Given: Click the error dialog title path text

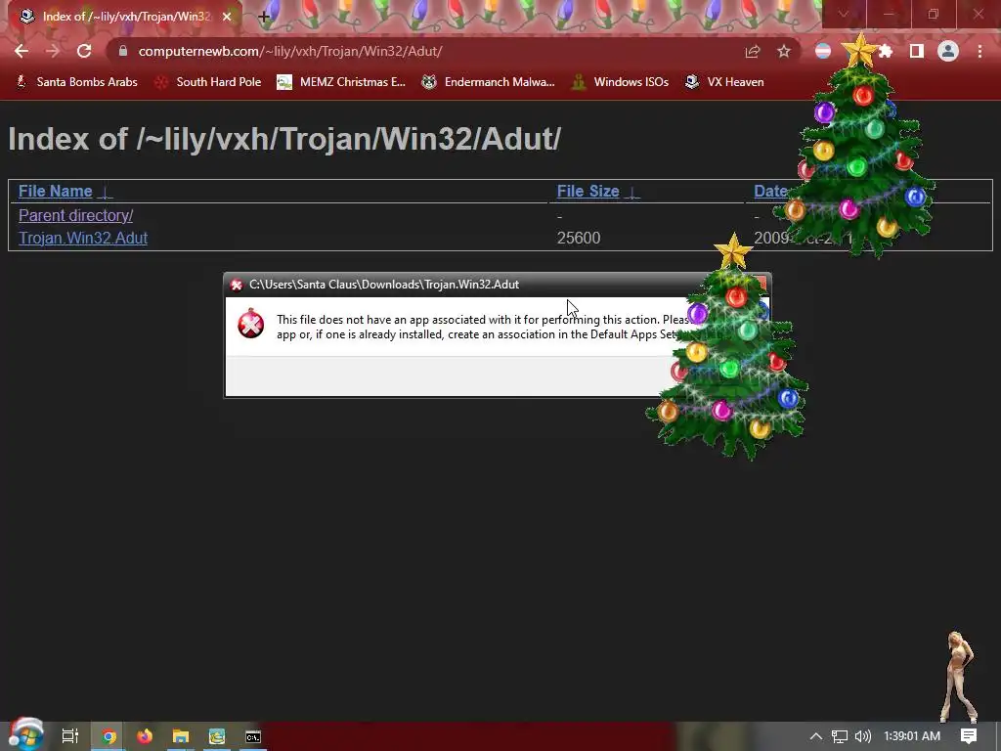Looking at the screenshot, I should point(383,285).
